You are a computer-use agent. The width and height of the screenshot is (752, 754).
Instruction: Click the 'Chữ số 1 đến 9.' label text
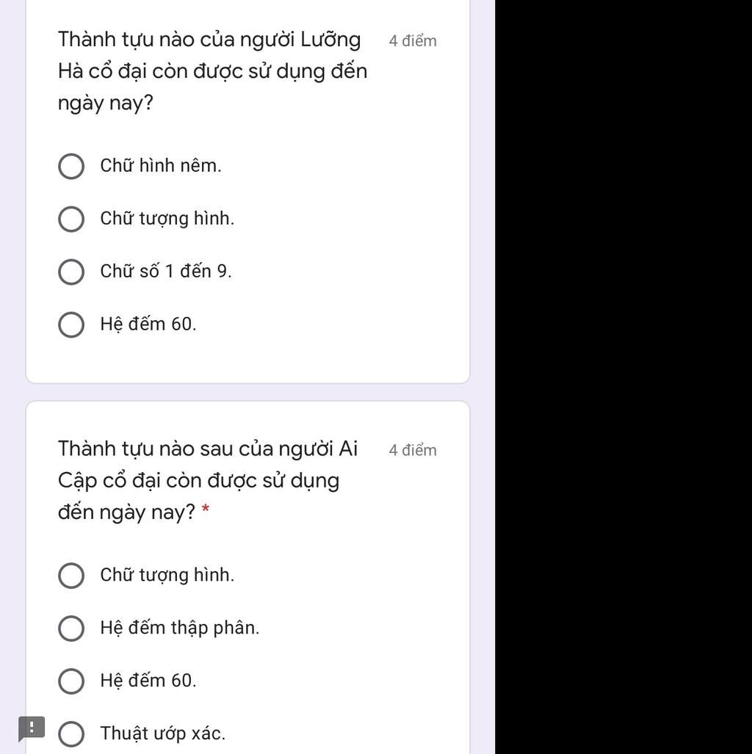tap(166, 271)
